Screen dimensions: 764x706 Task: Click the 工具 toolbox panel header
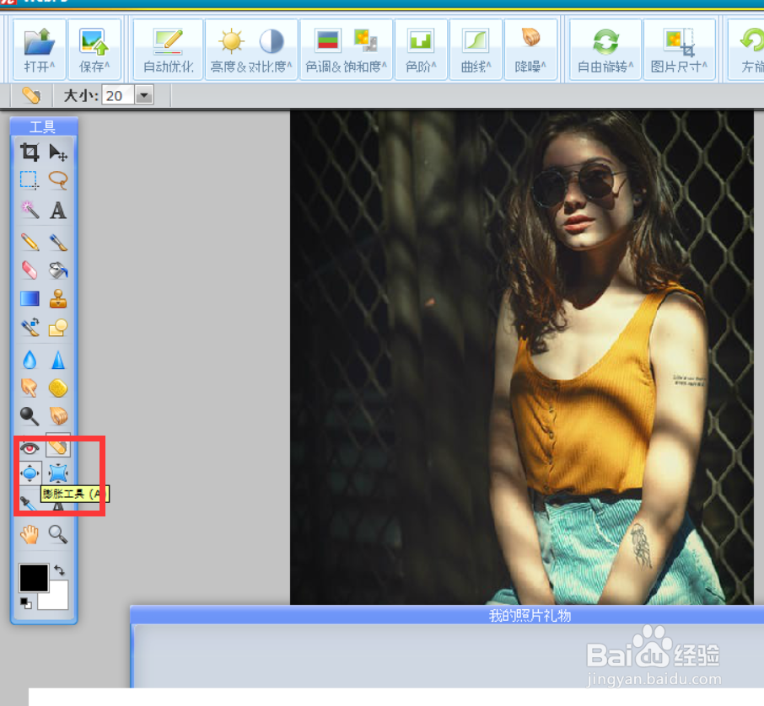[x=43, y=126]
